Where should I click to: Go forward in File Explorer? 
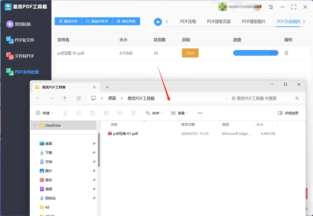pos(51,98)
